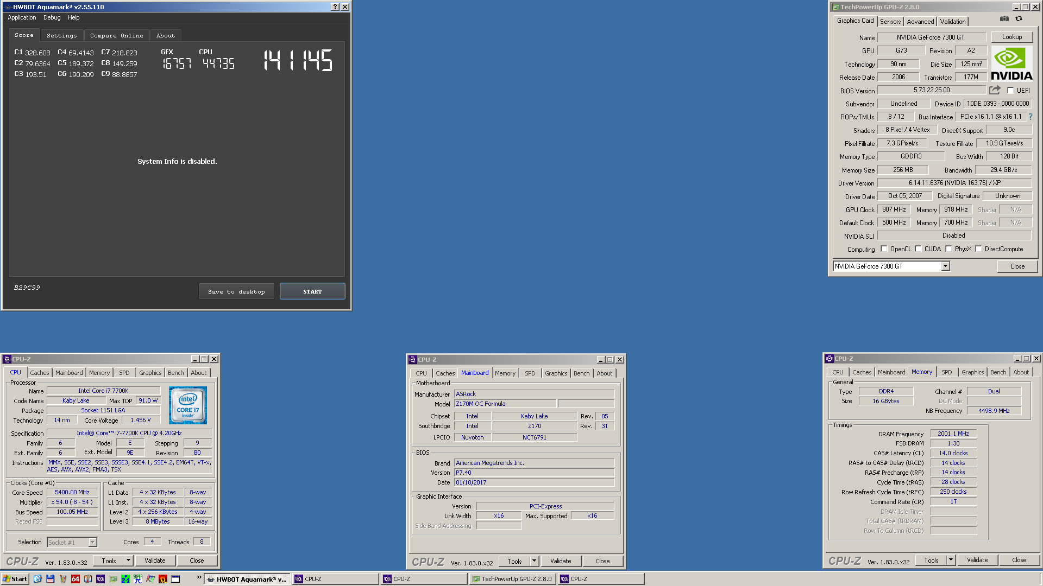The image size is (1043, 586).
Task: Click the Intel Core i7 logo
Action: pyautogui.click(x=188, y=405)
